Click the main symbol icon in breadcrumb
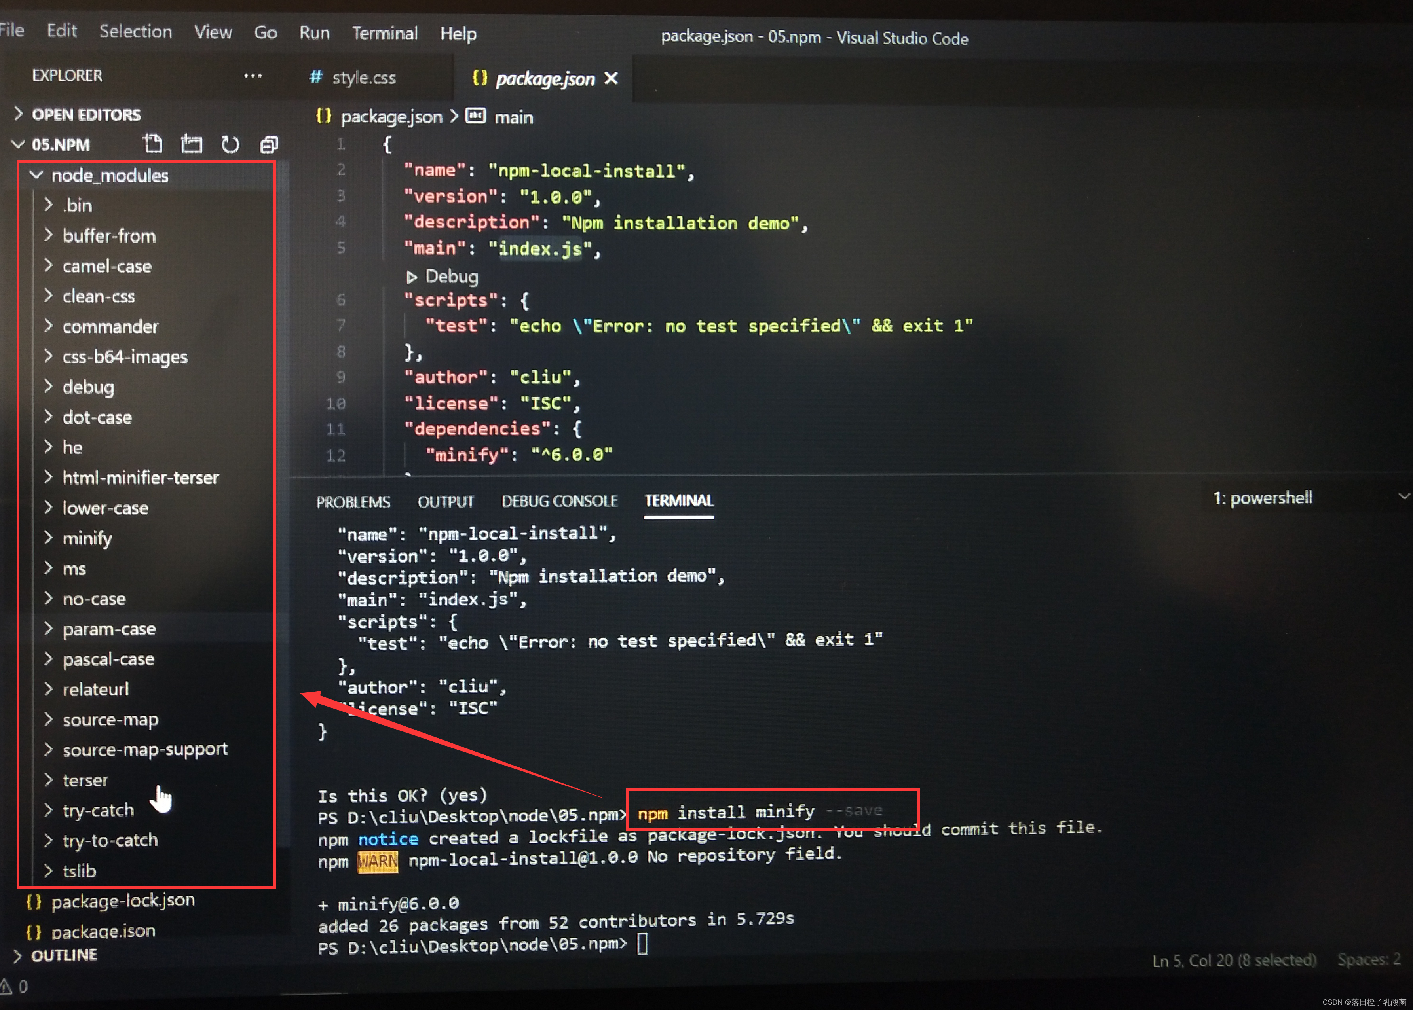Viewport: 1413px width, 1010px height. tap(476, 116)
